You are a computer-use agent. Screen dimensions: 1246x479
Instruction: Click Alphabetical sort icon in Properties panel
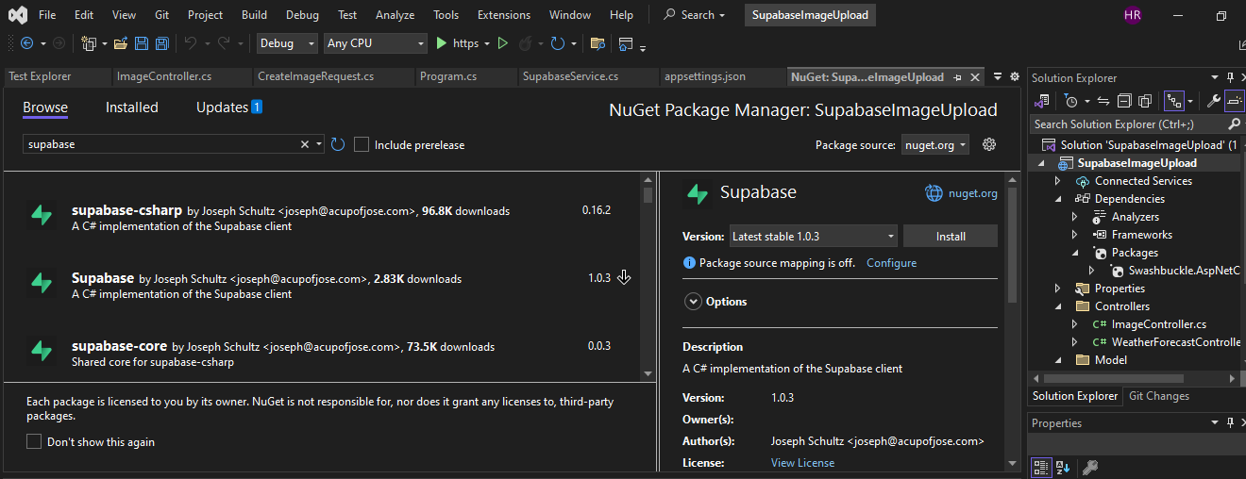click(x=1063, y=467)
